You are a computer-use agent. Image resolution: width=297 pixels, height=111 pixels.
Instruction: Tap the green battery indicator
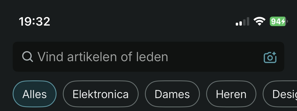pyautogui.click(x=278, y=21)
